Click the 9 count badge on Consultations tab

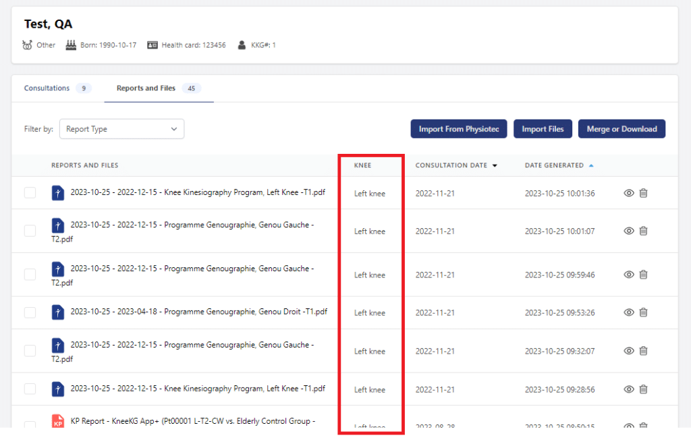tap(84, 88)
